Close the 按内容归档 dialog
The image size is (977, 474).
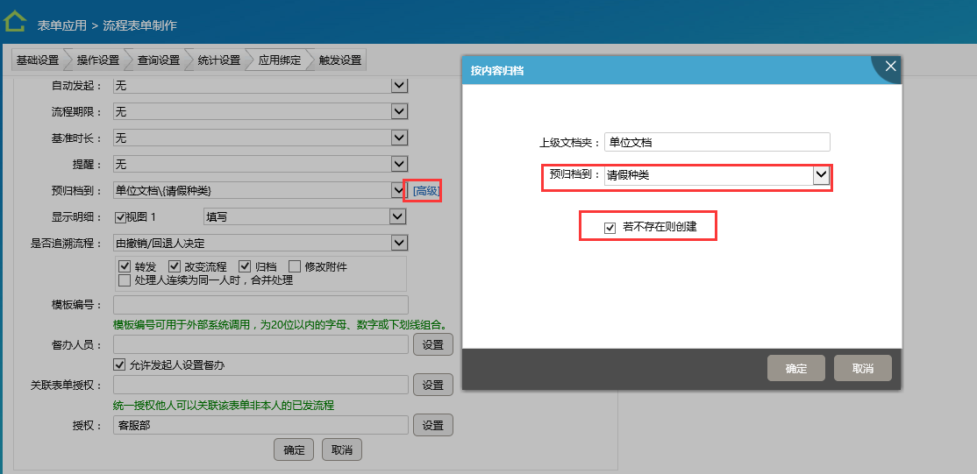[889, 67]
